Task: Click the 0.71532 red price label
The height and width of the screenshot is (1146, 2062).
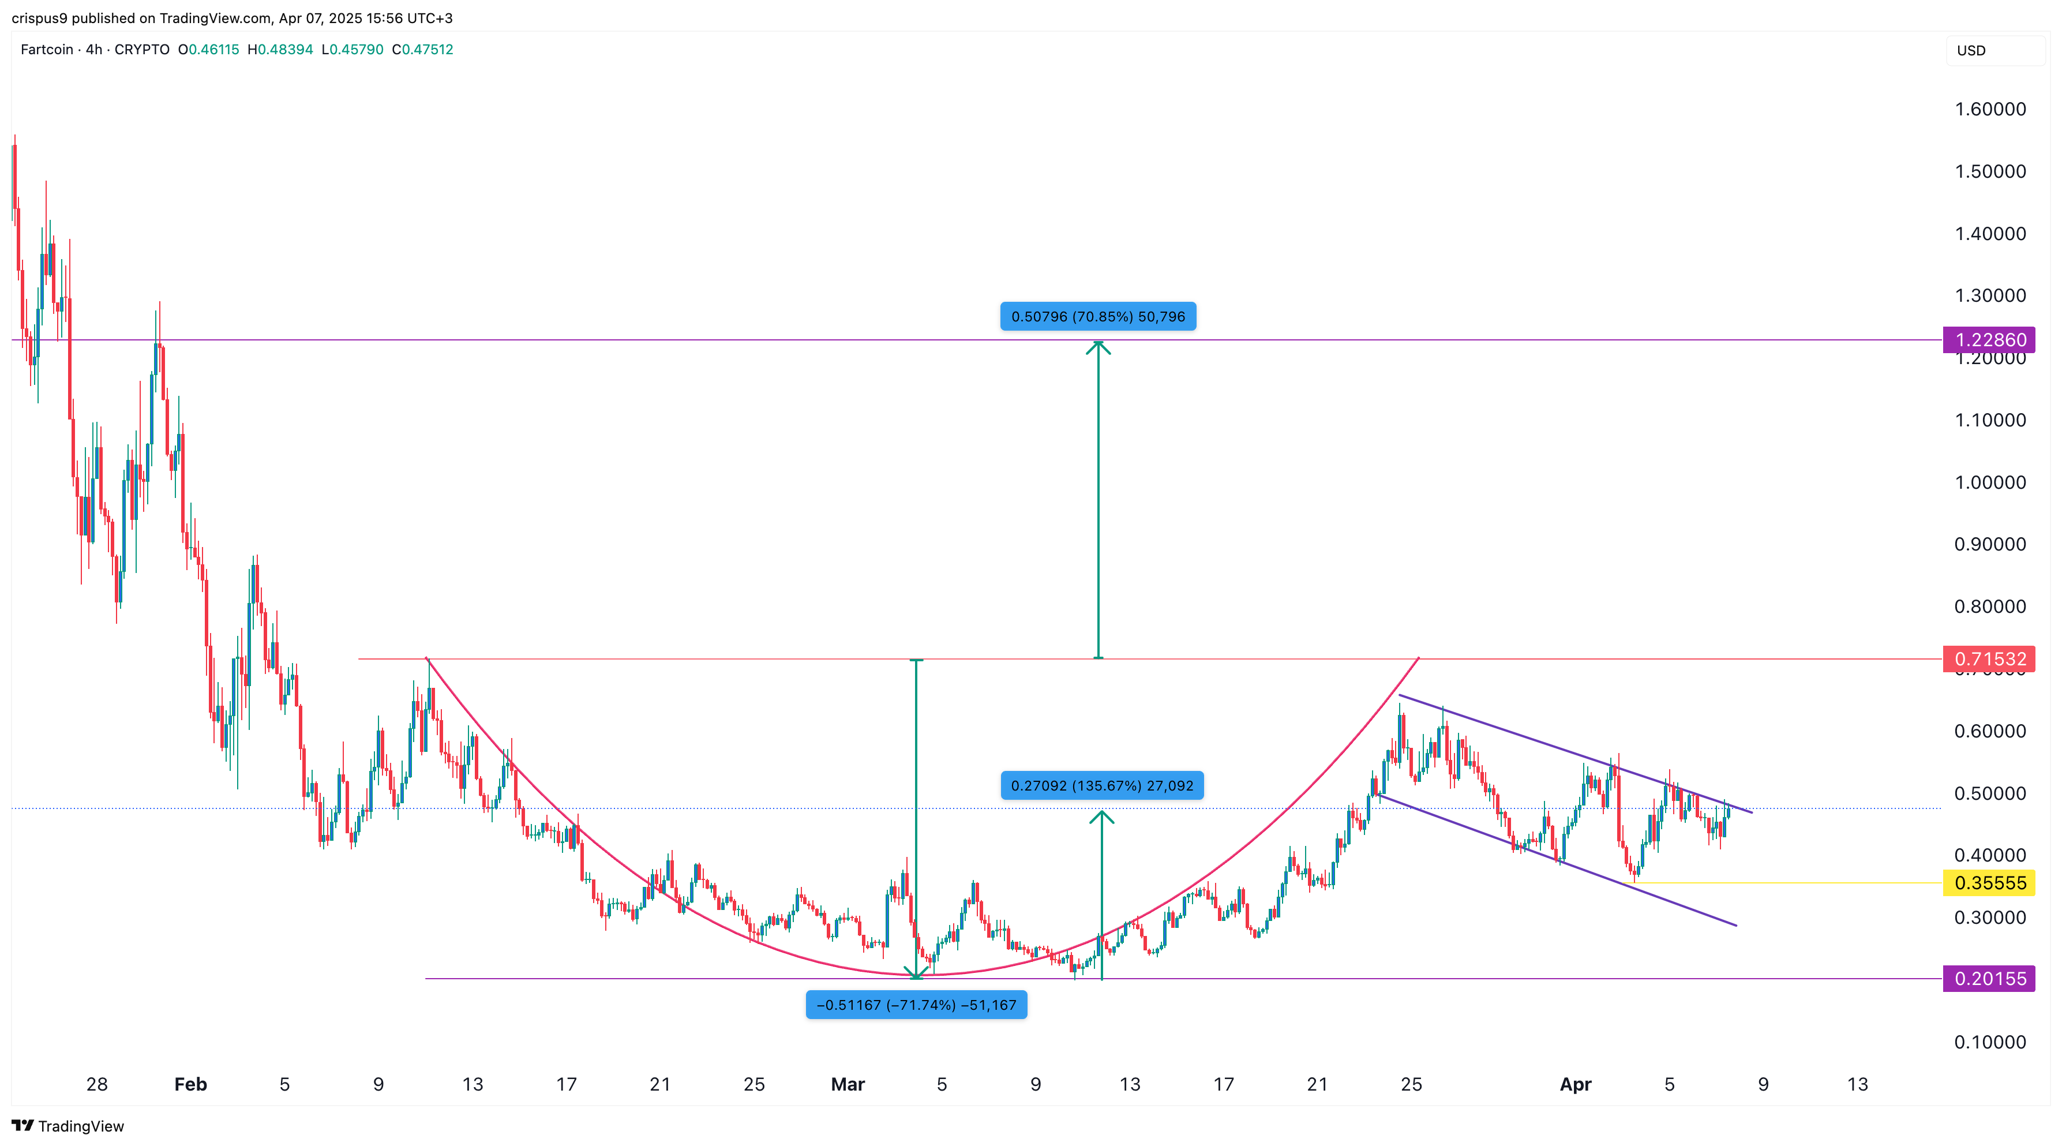Action: tap(1989, 659)
